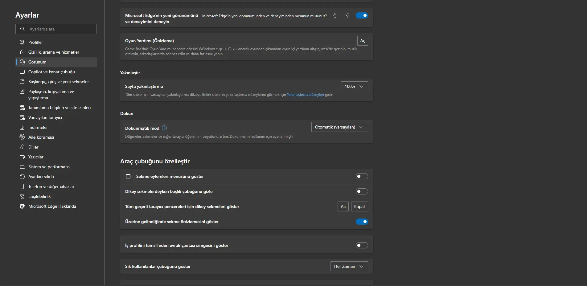Click the Oyun Yardımı (Önizleme) title
587x286 pixels.
point(150,41)
